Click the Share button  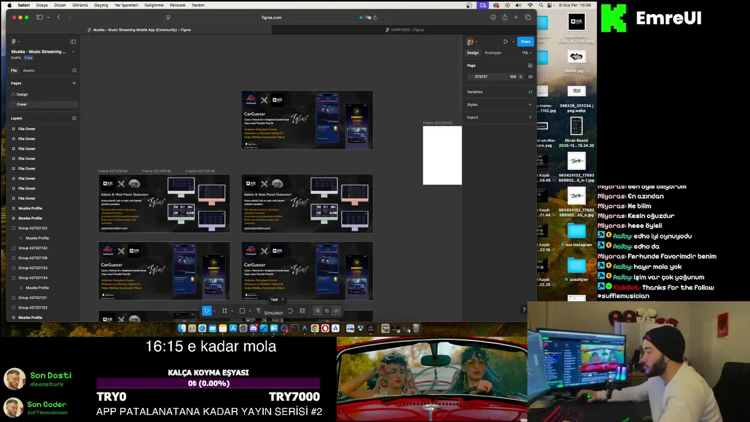coord(526,42)
